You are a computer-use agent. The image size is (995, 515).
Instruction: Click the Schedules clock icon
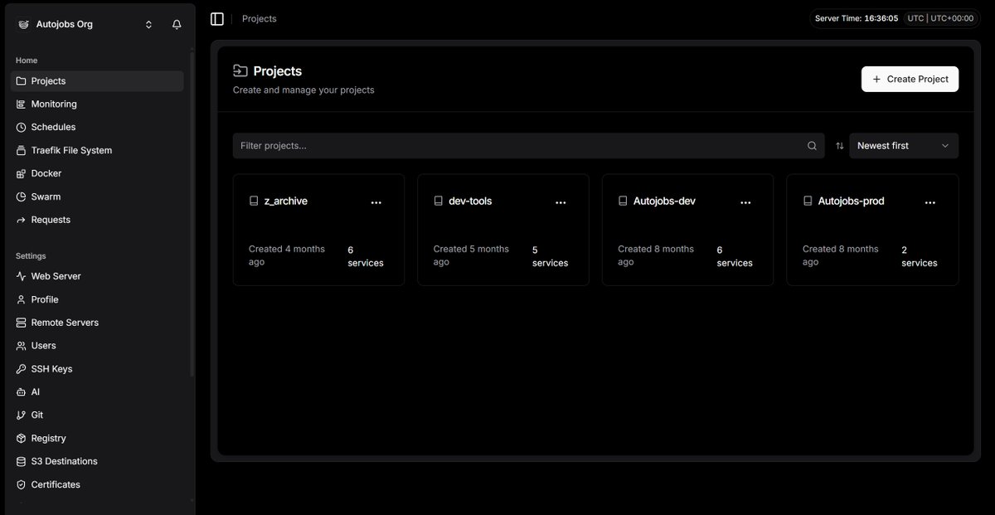click(x=22, y=128)
